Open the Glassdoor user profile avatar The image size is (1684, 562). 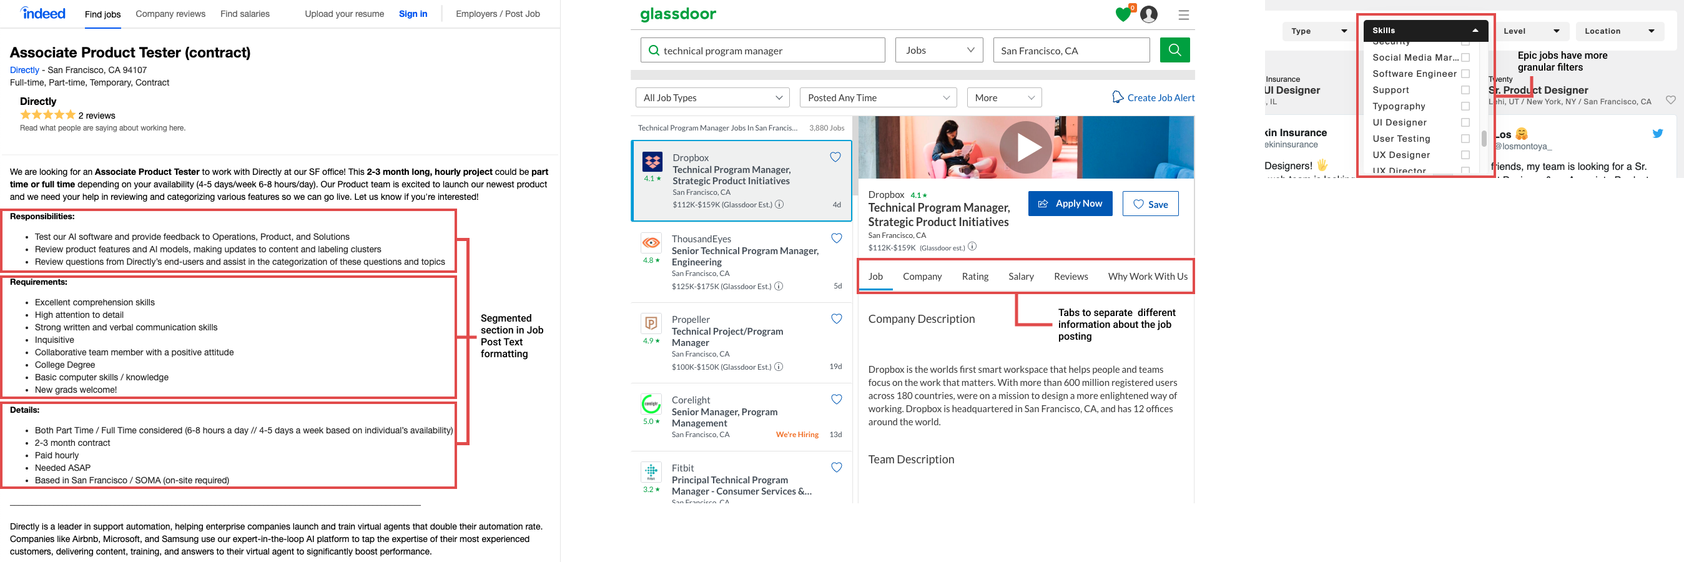[x=1149, y=14]
